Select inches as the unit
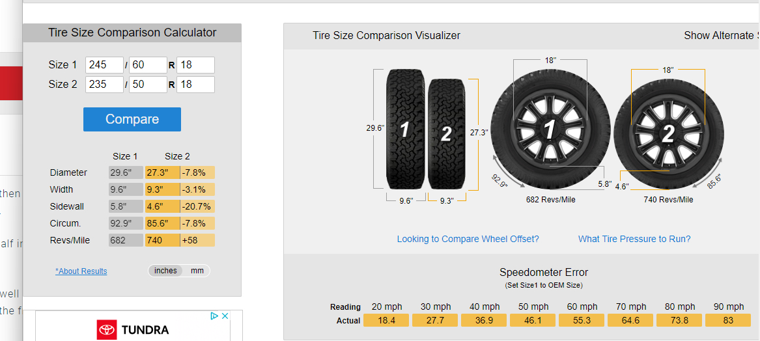 coord(165,271)
